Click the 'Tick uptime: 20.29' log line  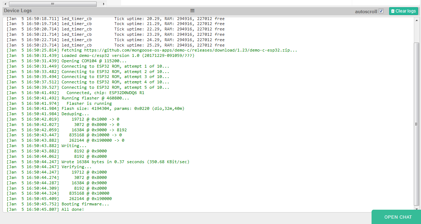pyautogui.click(x=115, y=19)
